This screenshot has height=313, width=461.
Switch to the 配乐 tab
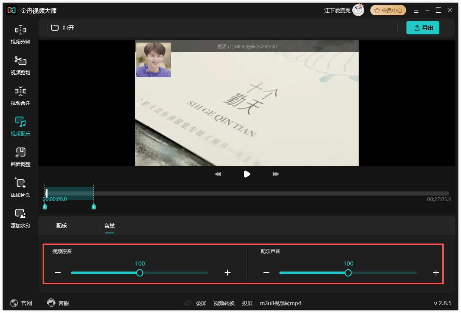click(62, 226)
